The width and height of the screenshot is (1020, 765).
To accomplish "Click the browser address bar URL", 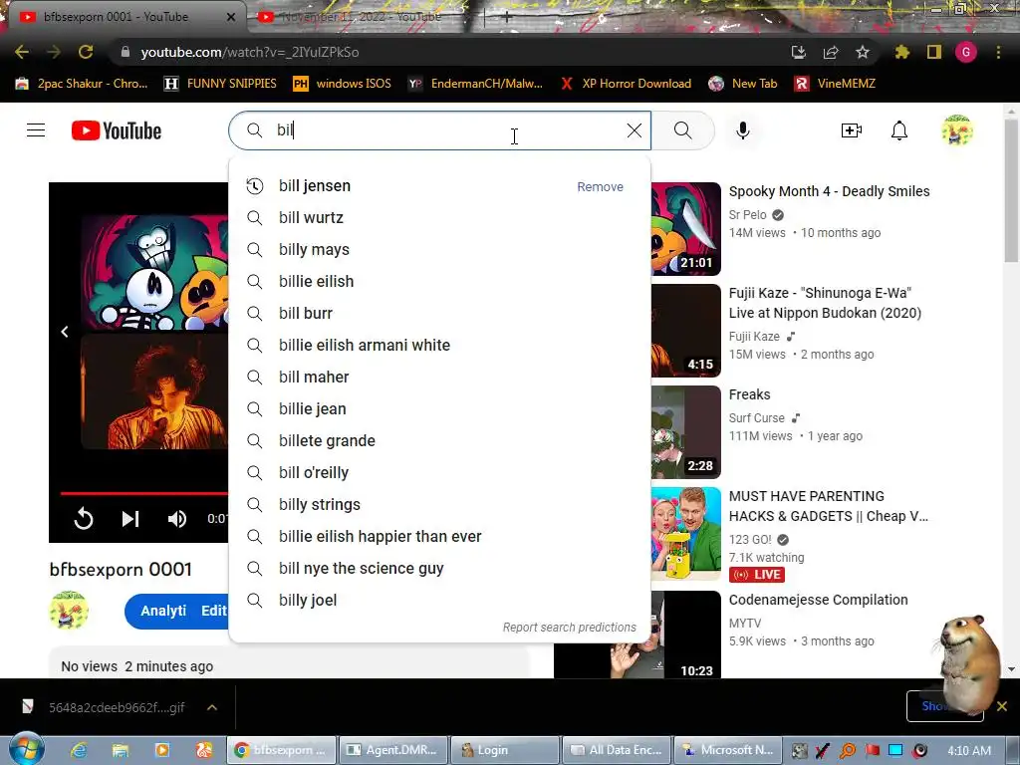I will click(250, 52).
